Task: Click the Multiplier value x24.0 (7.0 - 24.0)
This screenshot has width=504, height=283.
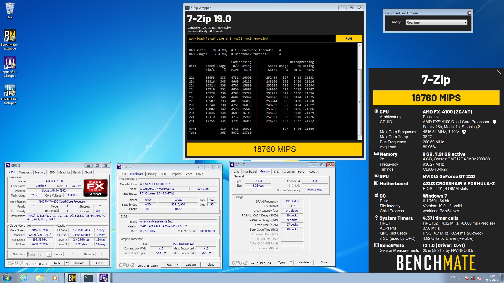Action: (40, 235)
